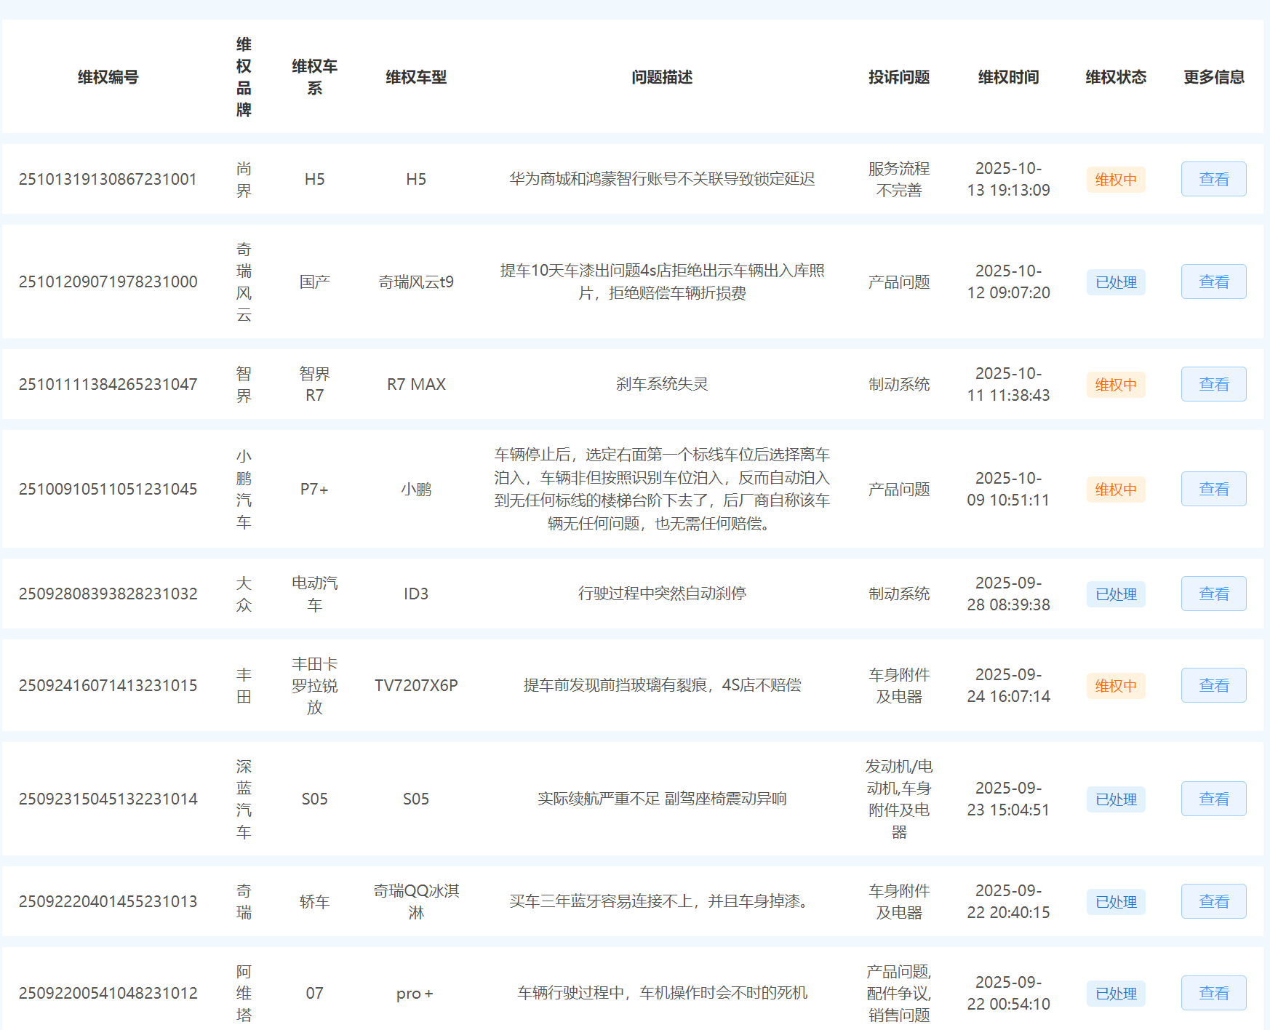Select the 已处理 tag in 阿维塔 row
Screen dimensions: 1270x1030
[1116, 994]
